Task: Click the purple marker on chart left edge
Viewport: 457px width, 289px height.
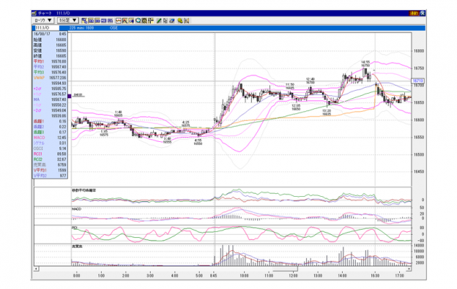Action: (70, 96)
